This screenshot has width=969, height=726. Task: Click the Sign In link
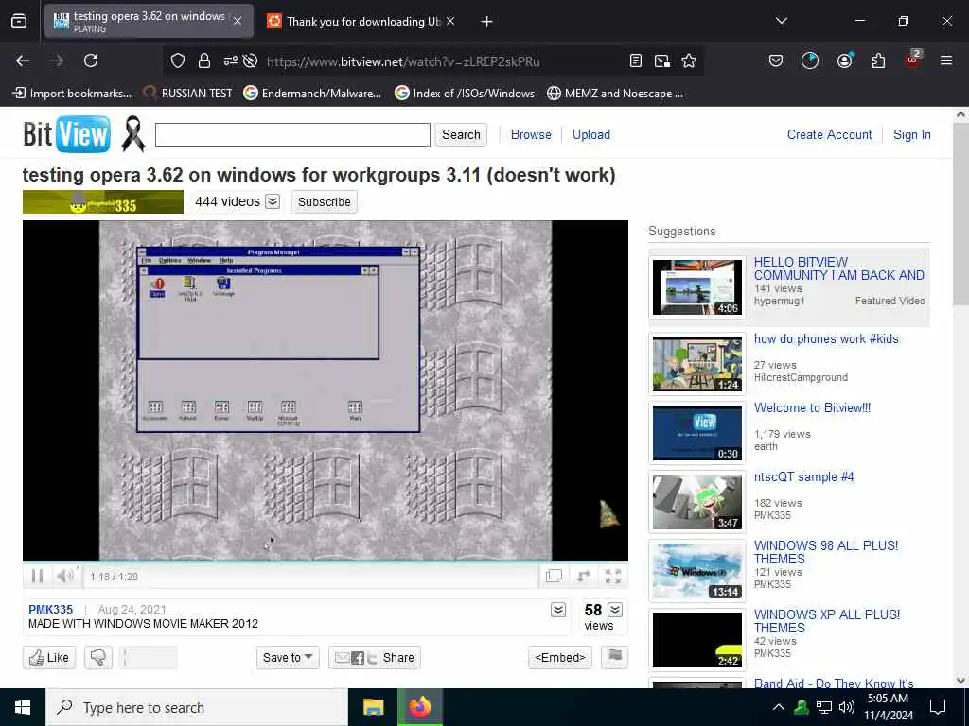pyautogui.click(x=911, y=134)
